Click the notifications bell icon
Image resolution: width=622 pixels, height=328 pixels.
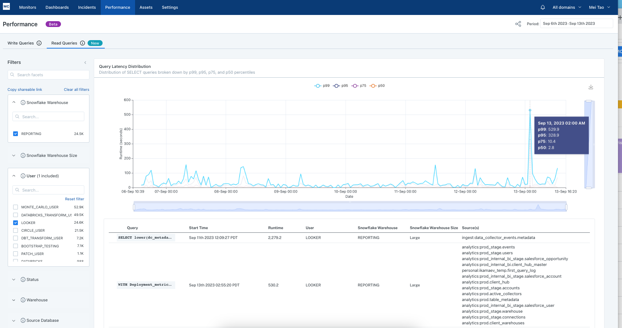click(x=542, y=7)
